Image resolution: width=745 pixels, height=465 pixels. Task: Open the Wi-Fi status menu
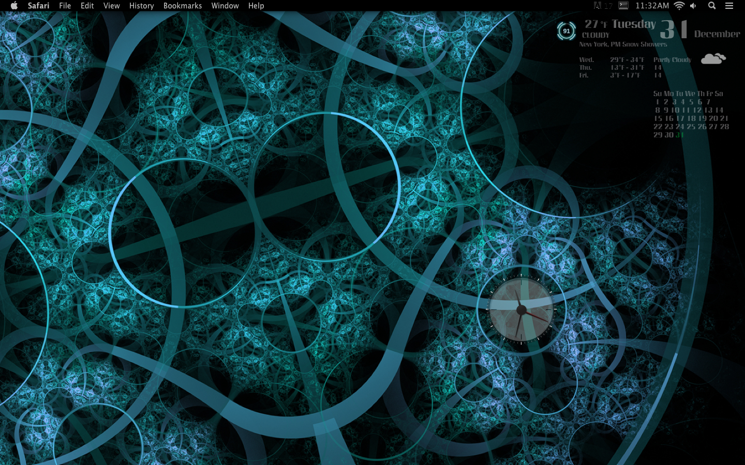pos(679,6)
